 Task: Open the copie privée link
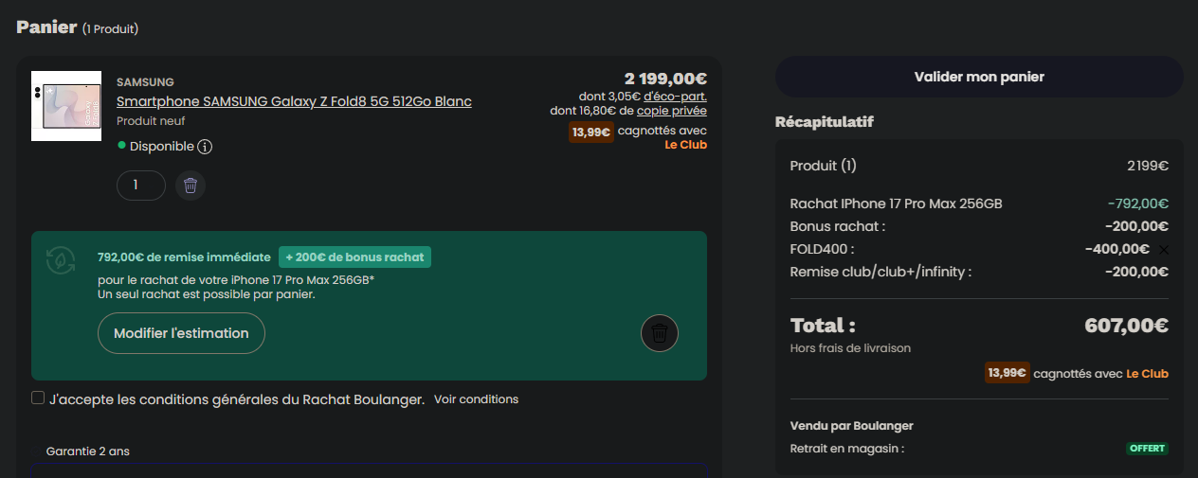[672, 111]
